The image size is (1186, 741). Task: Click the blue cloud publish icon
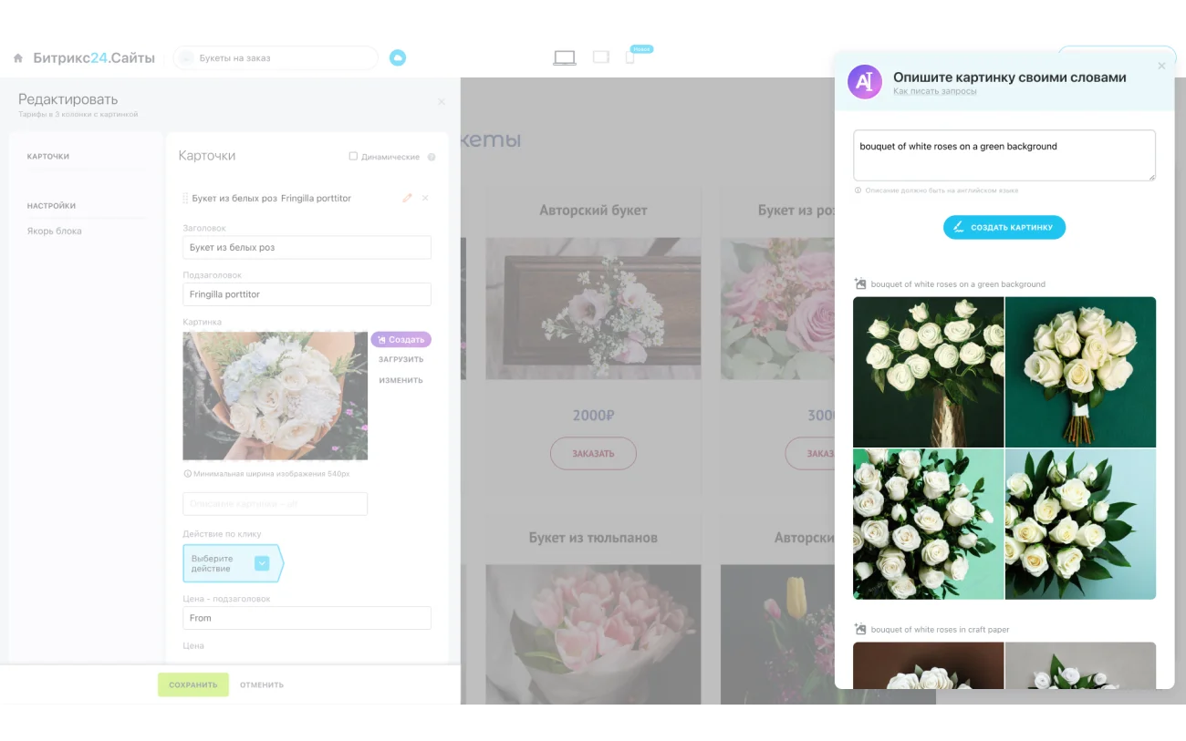point(397,57)
